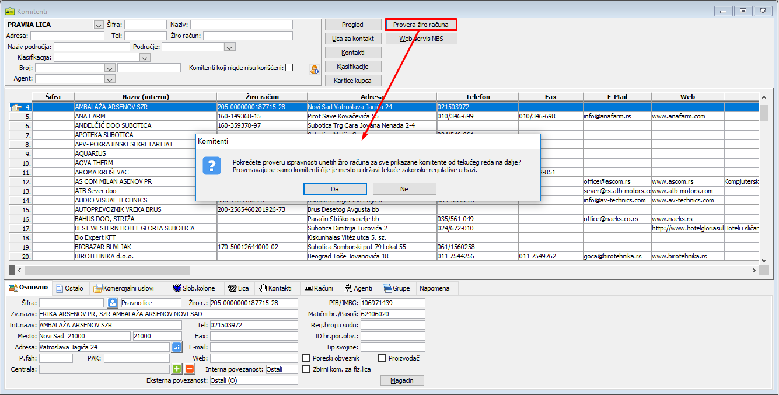The image size is (779, 395).
Task: Open the address picker icon next to Adresa
Action: pyautogui.click(x=177, y=347)
